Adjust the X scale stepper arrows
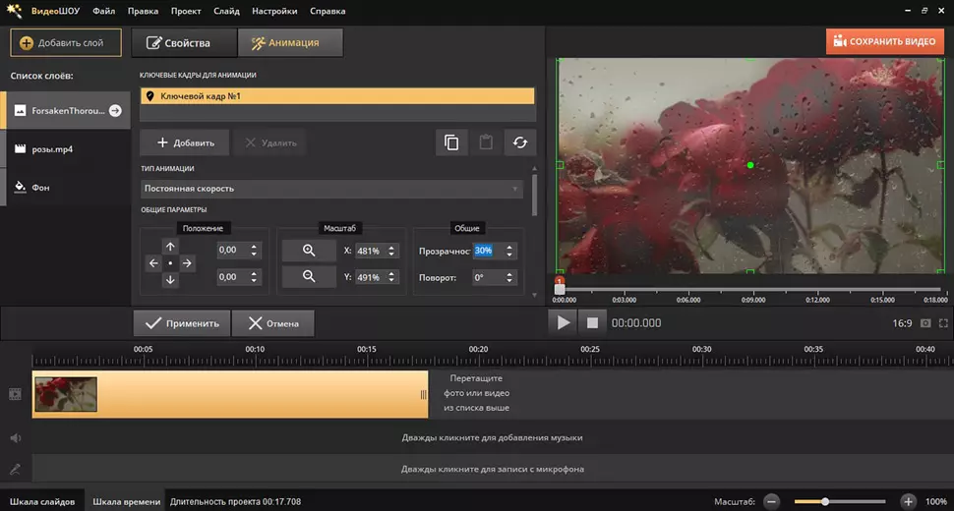 [x=391, y=251]
